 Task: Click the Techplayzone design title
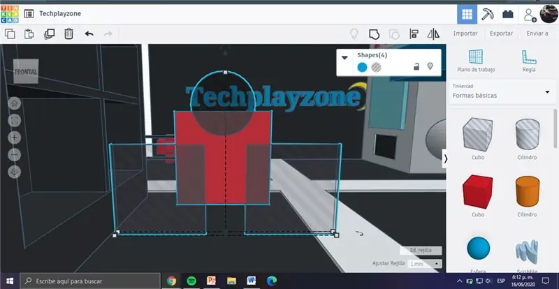(60, 13)
